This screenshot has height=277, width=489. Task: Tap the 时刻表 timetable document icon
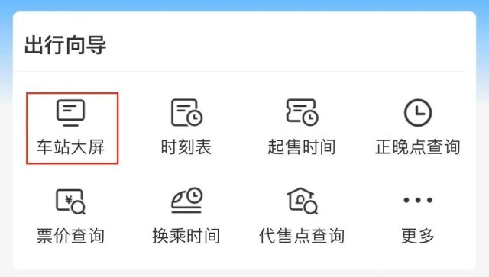tap(186, 112)
